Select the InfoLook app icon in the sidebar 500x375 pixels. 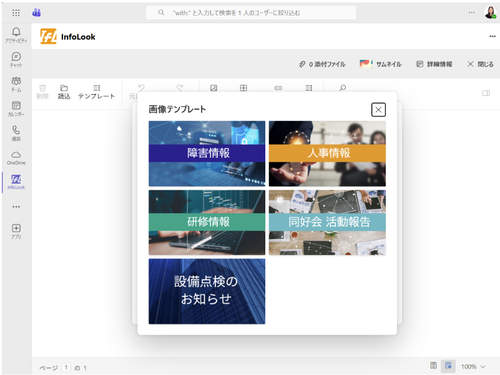[x=16, y=182]
